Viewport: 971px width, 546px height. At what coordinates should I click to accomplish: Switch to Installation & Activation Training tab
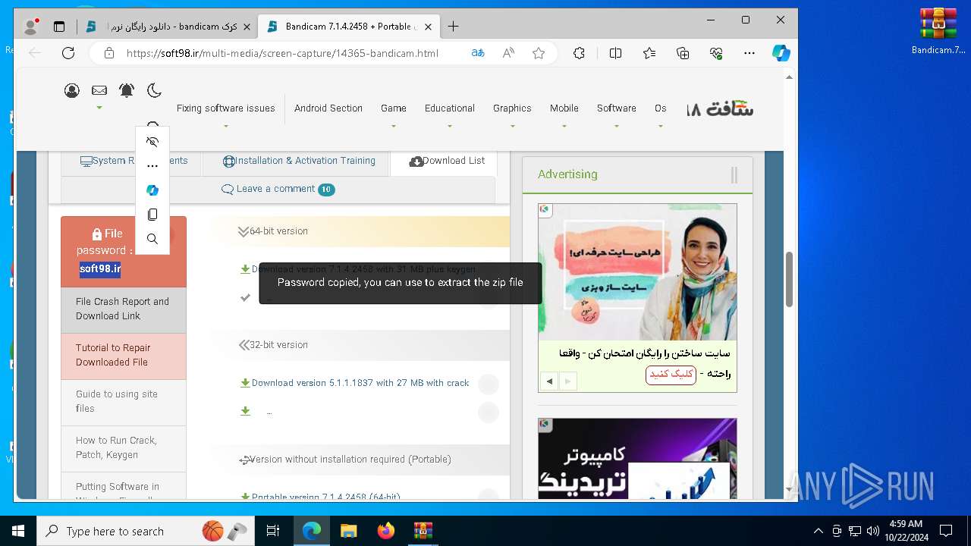click(299, 161)
